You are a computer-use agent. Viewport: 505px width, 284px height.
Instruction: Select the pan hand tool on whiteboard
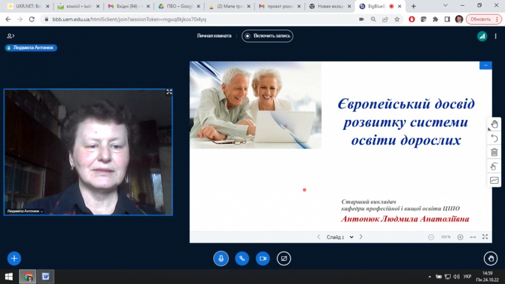494,124
